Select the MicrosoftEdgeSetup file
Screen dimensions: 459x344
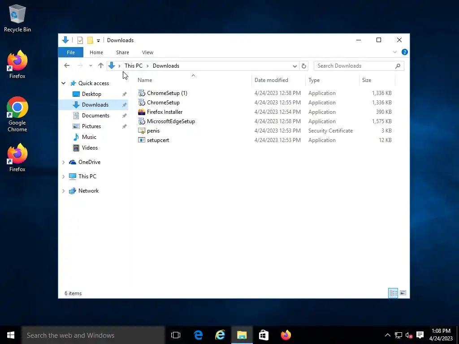tap(171, 121)
